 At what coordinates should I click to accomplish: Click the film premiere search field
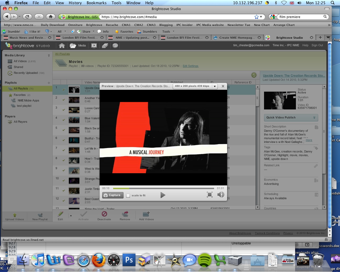tap(301, 17)
